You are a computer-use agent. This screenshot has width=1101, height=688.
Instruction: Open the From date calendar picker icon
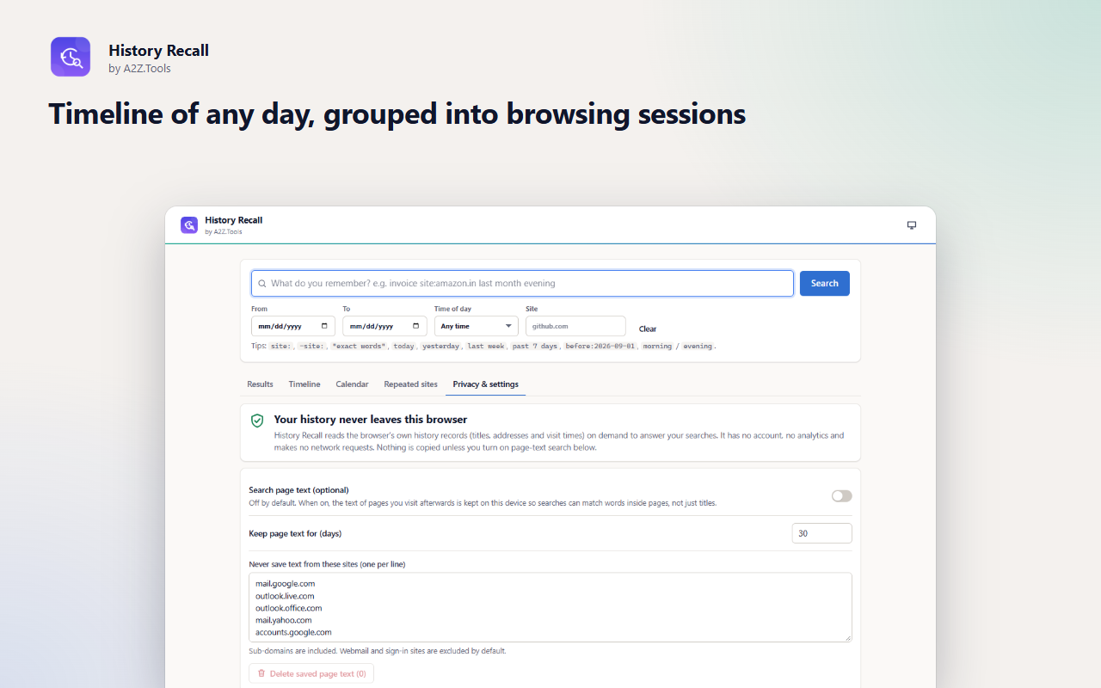(x=324, y=326)
